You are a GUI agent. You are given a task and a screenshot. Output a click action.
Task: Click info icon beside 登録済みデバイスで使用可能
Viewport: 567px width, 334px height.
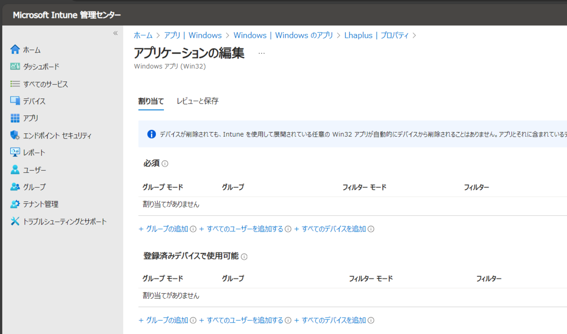244,257
